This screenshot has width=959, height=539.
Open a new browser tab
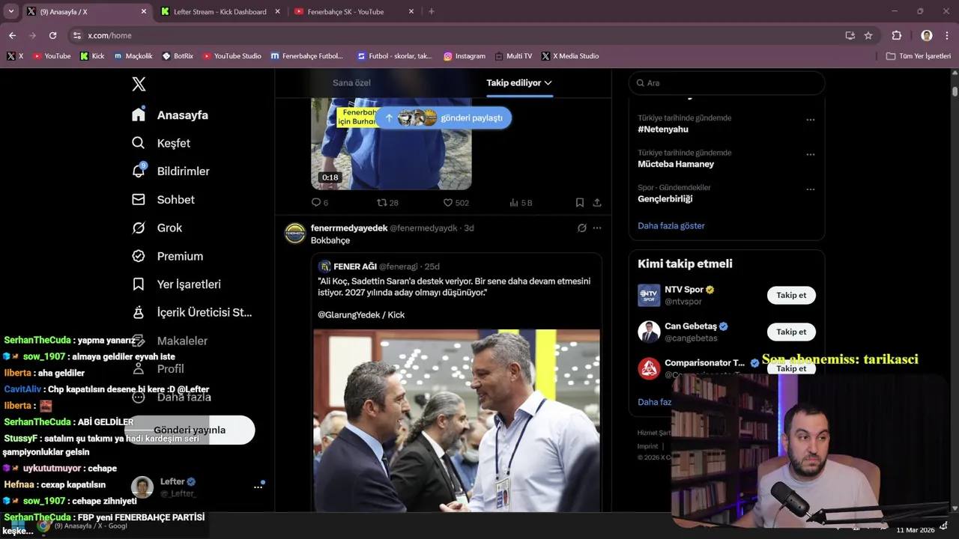click(431, 12)
